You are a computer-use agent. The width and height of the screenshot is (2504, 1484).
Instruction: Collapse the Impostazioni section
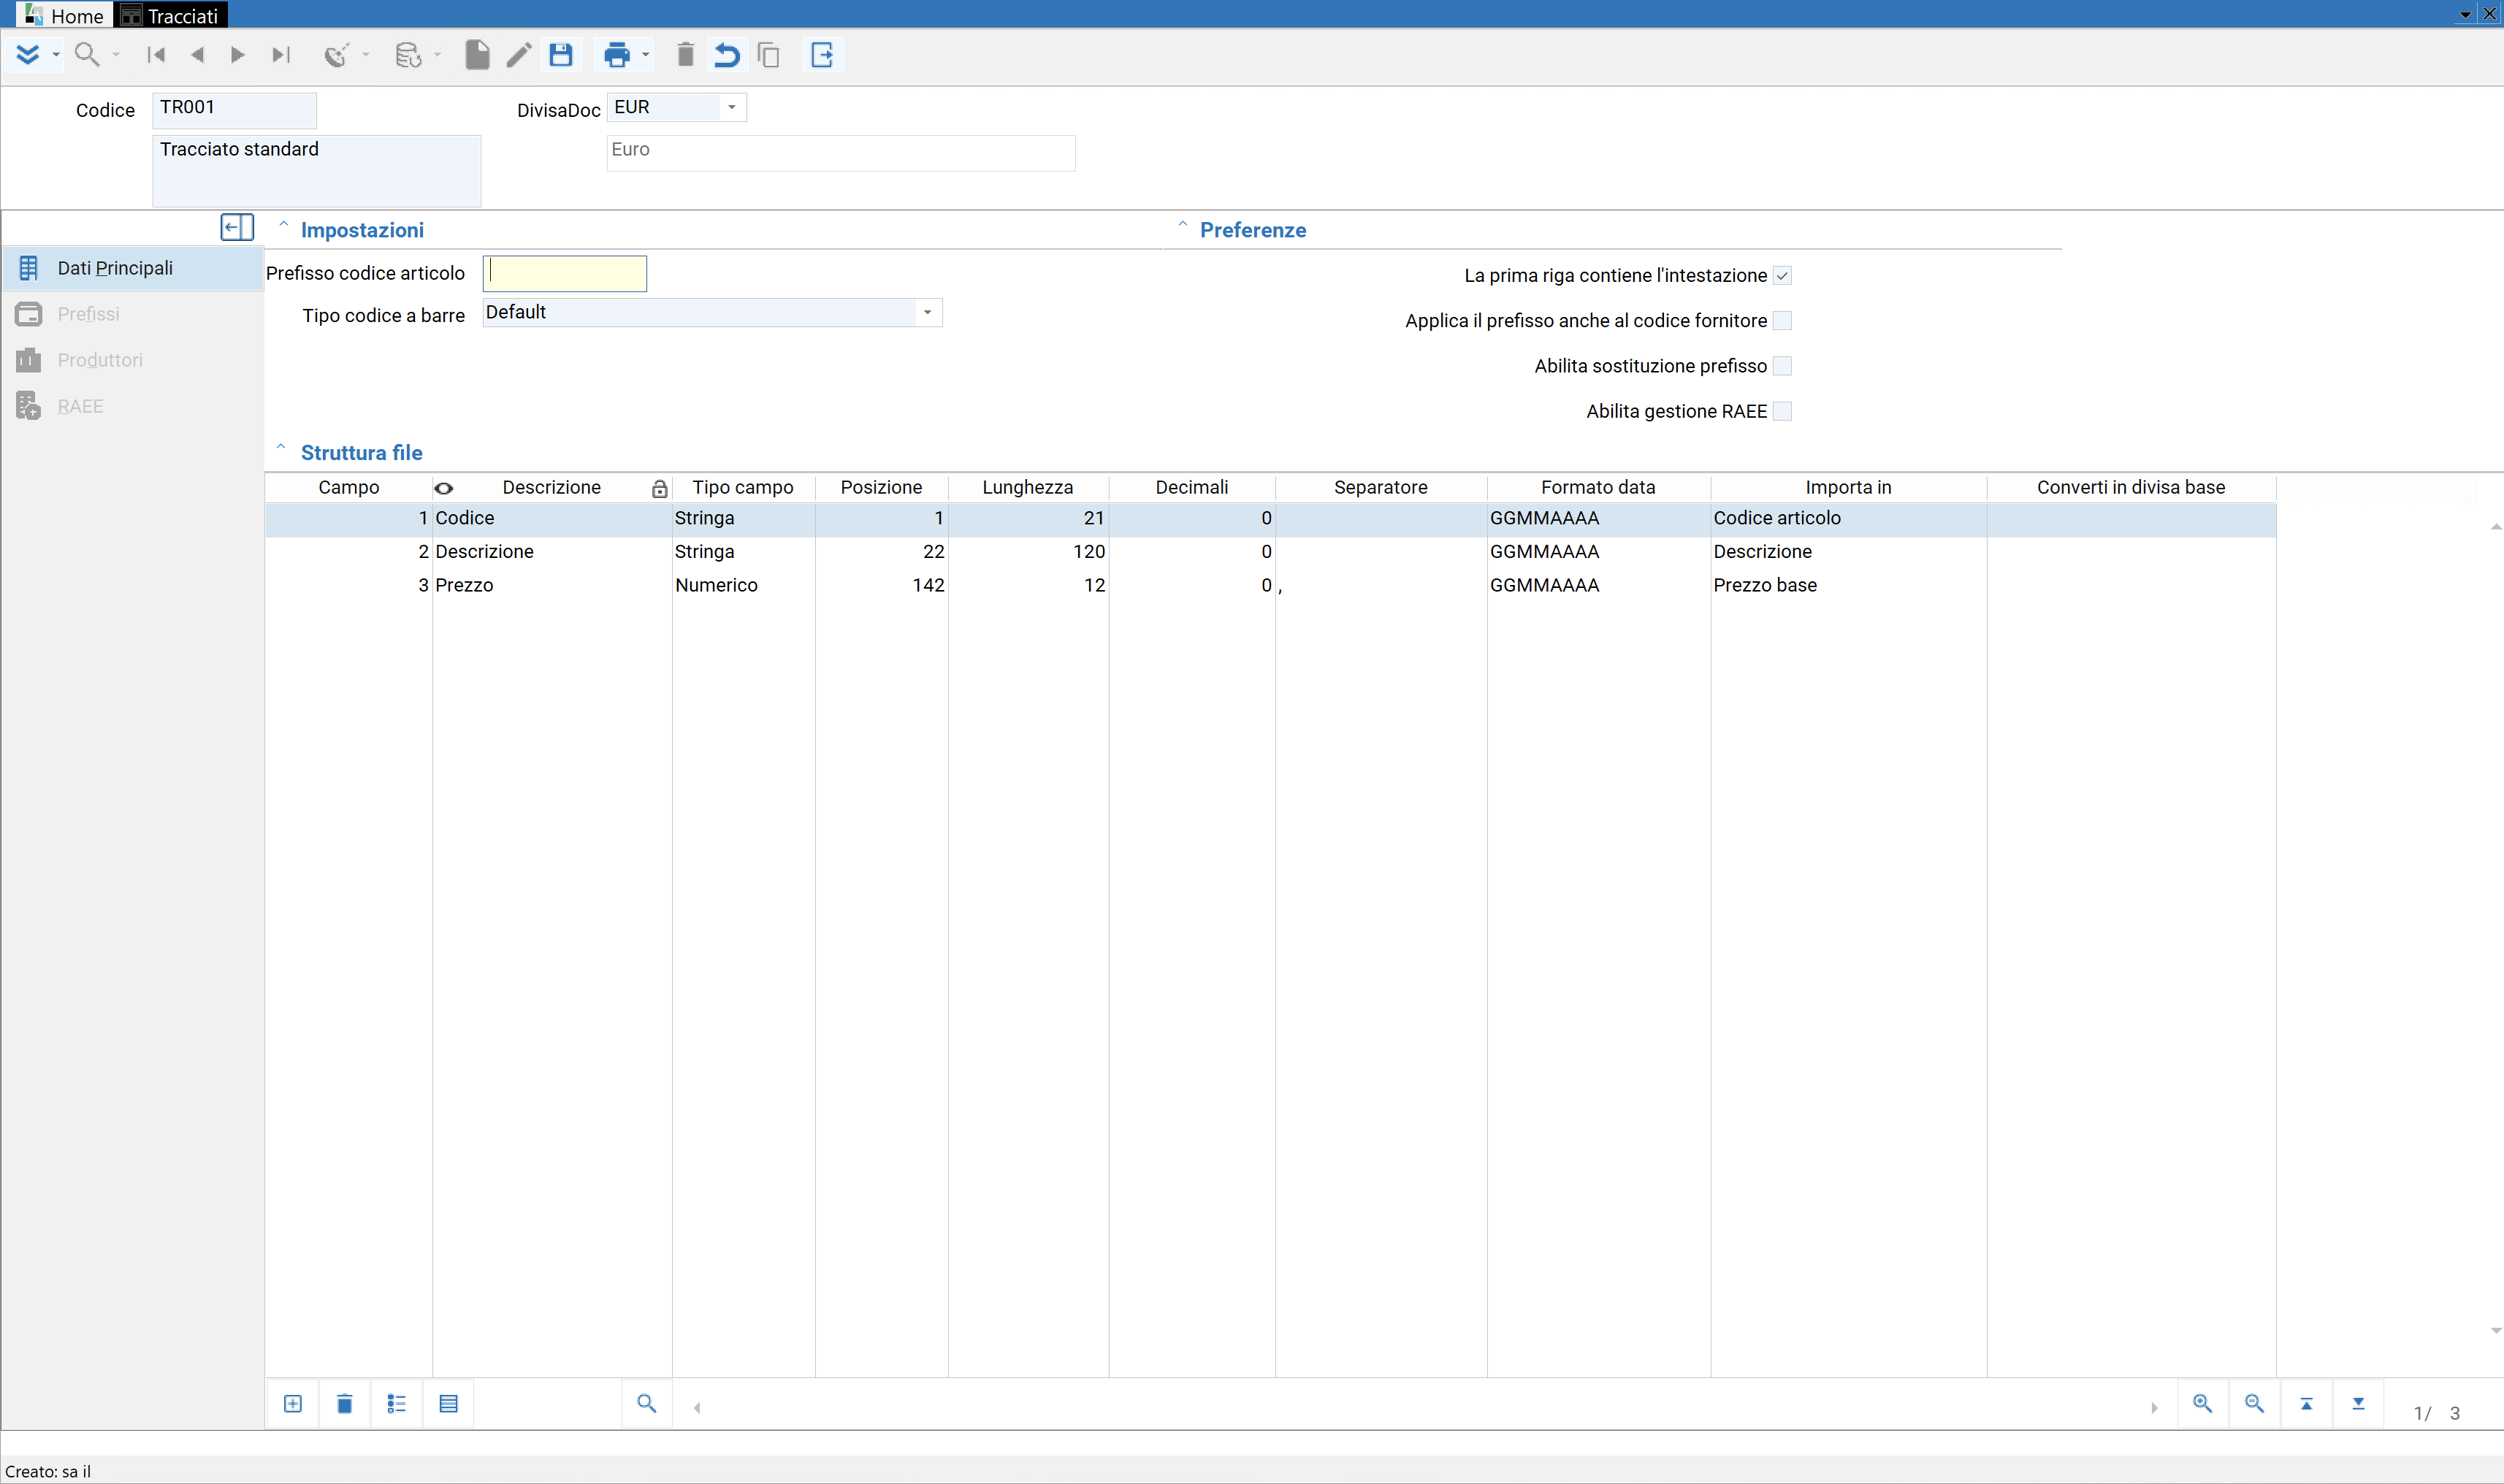coord(283,226)
